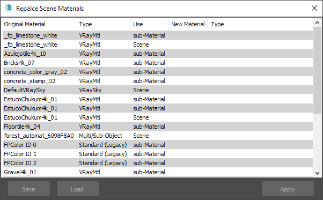Select the Floortile4k_04 material row
Screen dimensions: 323x200
158,127
